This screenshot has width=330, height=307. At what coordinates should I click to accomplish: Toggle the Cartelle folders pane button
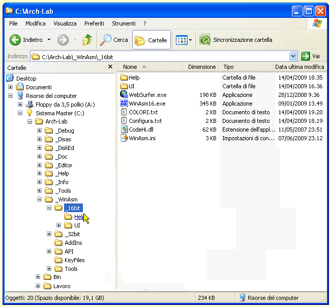[152, 40]
